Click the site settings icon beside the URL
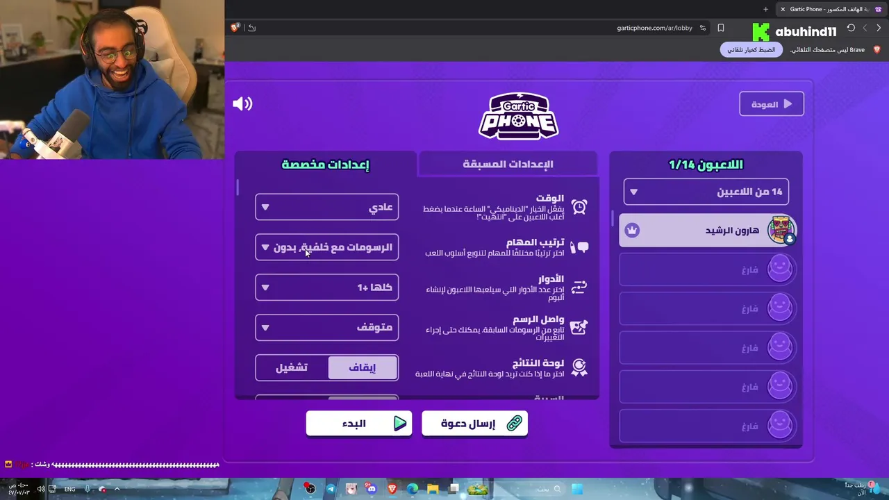889x500 pixels. pyautogui.click(x=703, y=28)
